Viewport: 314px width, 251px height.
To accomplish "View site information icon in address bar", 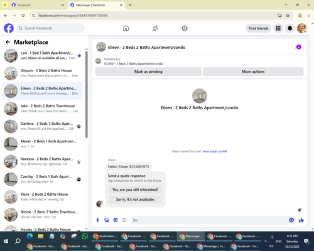I will (x=33, y=16).
